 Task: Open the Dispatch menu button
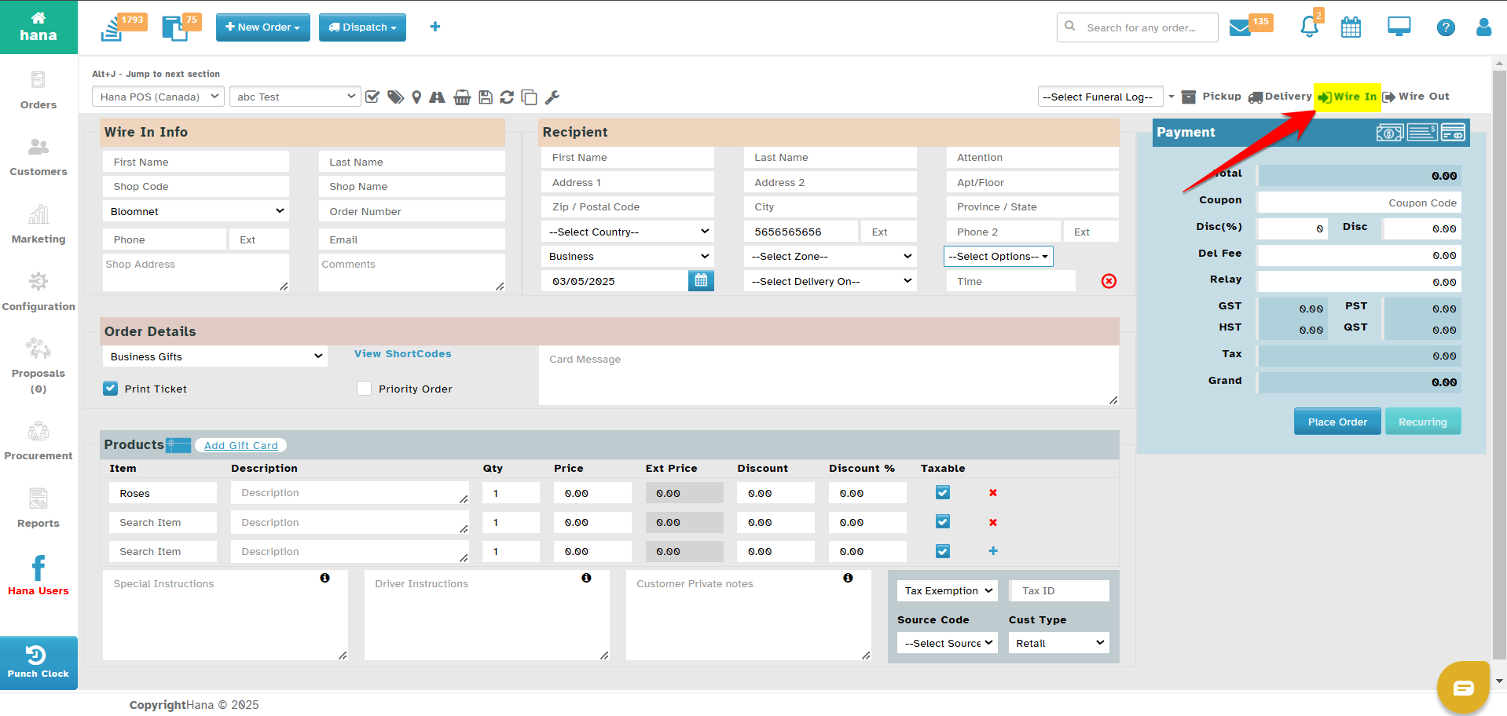coord(362,27)
